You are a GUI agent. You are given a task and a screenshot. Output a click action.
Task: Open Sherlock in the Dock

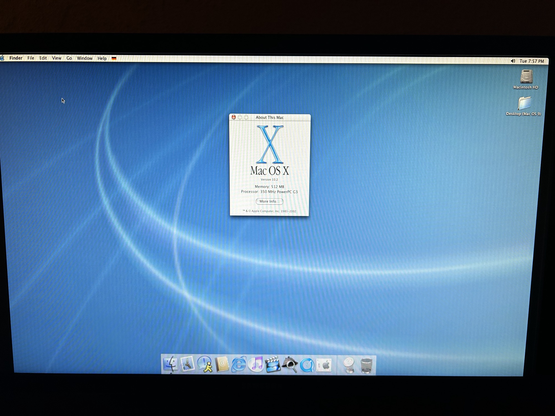click(x=290, y=364)
